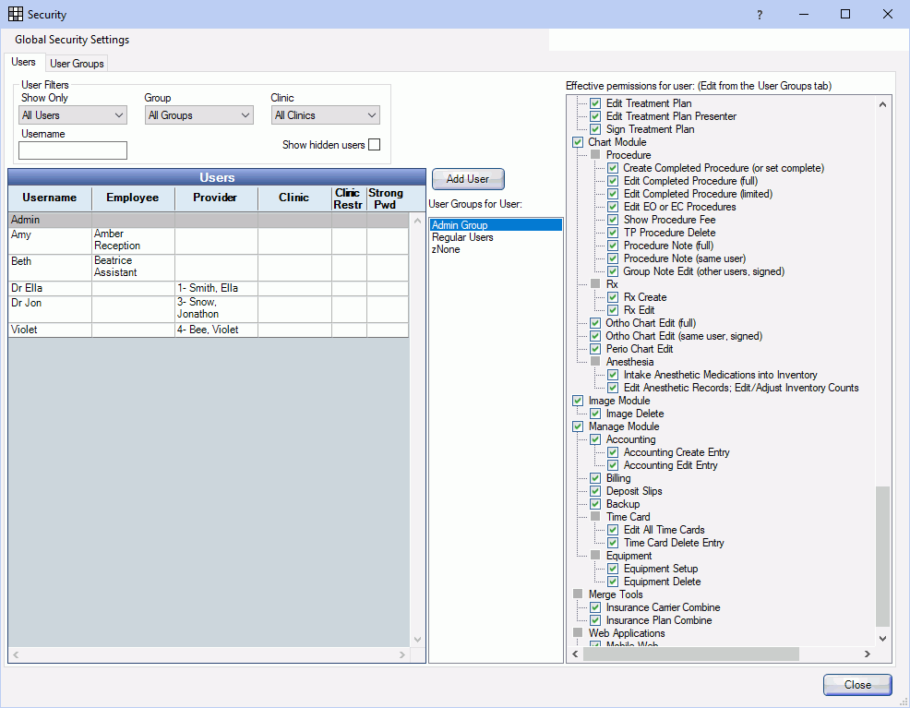Toggle the Image Module checkbox
910x708 pixels.
tap(578, 401)
